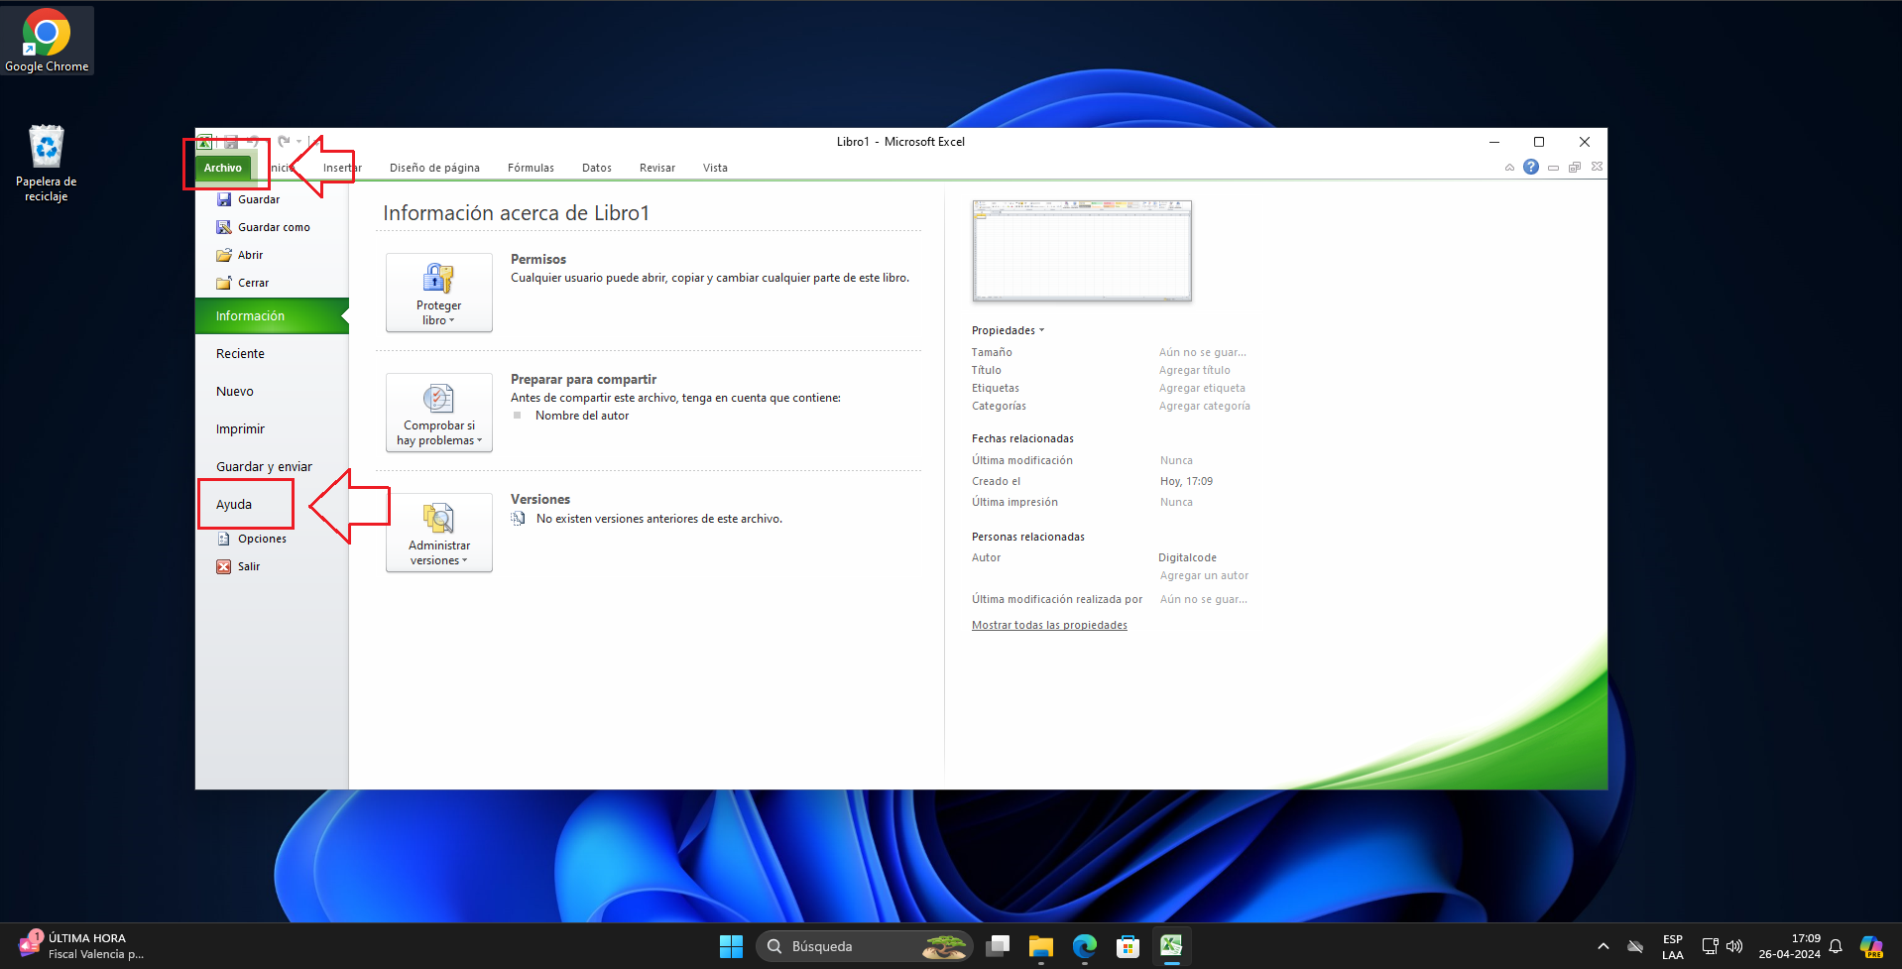Viewport: 1902px width, 969px height.
Task: Open File Explorer from the taskbar
Action: (1040, 946)
